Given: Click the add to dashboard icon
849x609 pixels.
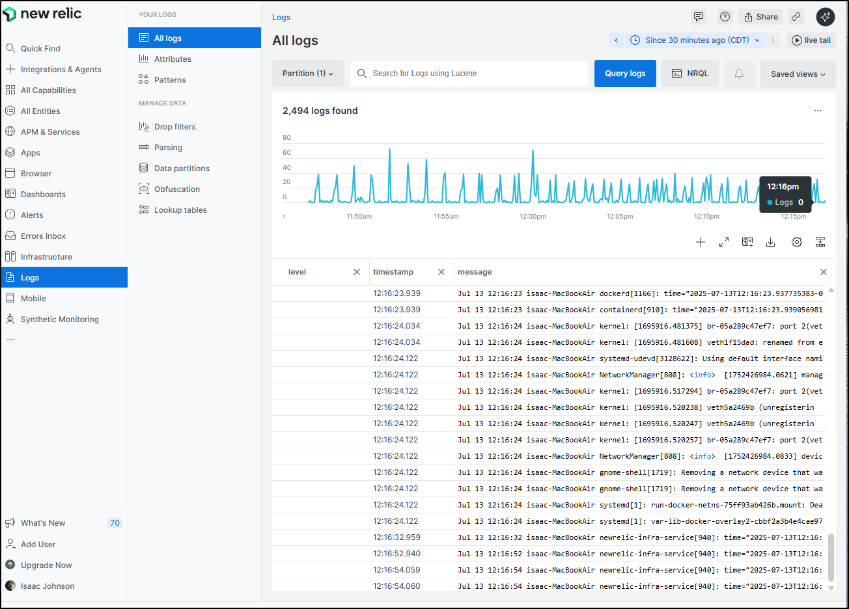Looking at the screenshot, I should [x=747, y=242].
